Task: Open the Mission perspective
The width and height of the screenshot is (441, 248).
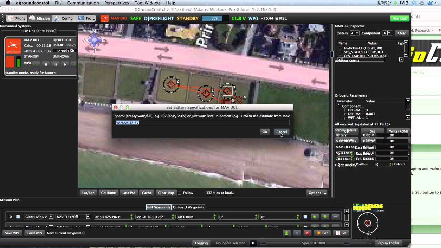Action: [40, 18]
